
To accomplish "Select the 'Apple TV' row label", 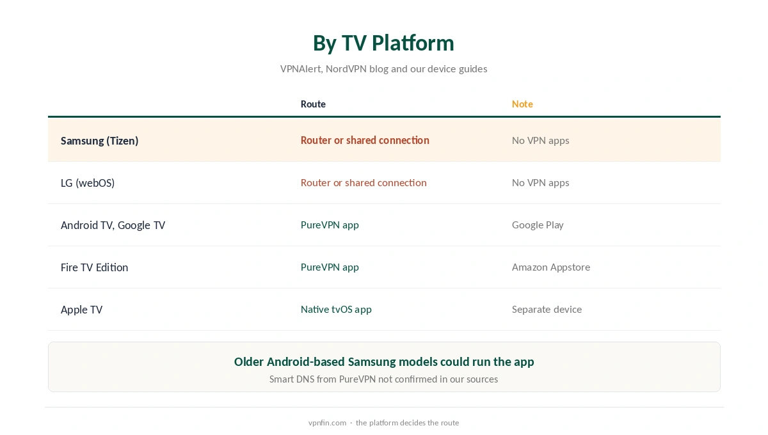I will tap(81, 309).
